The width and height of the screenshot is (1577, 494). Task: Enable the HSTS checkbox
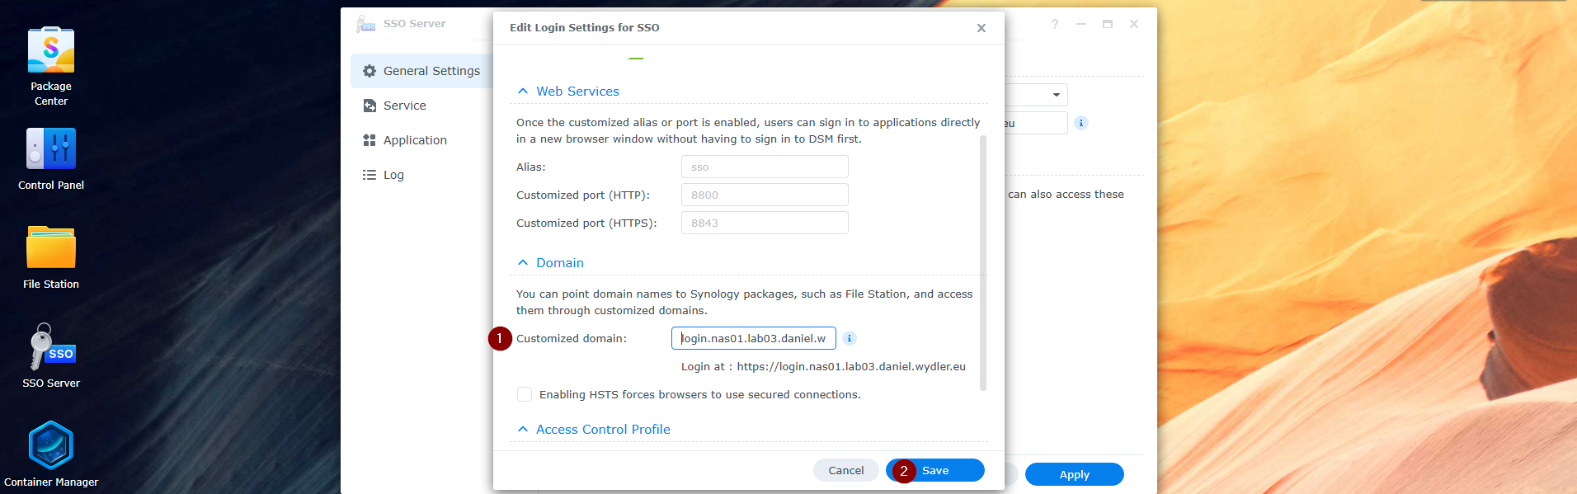[525, 394]
